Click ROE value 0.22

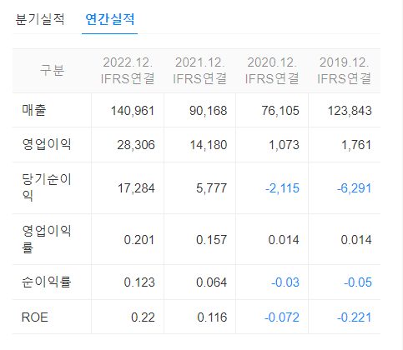143,317
